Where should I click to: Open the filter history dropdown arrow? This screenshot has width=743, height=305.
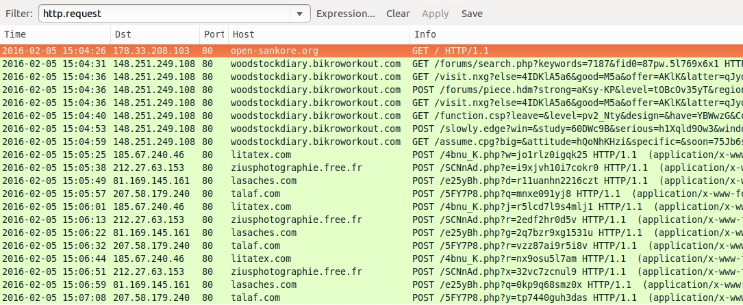coord(300,14)
